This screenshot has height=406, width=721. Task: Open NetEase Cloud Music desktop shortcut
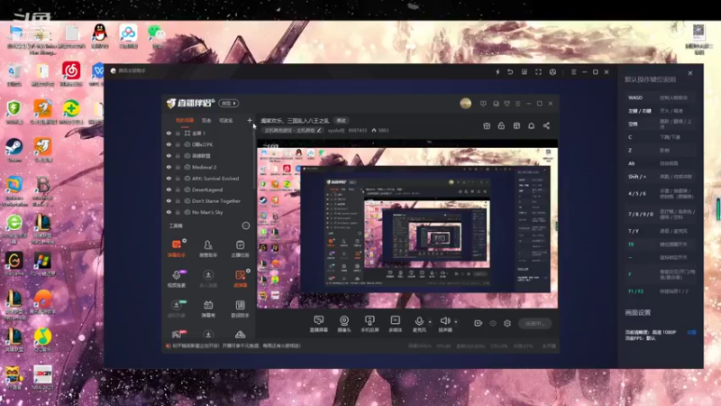pos(71,74)
